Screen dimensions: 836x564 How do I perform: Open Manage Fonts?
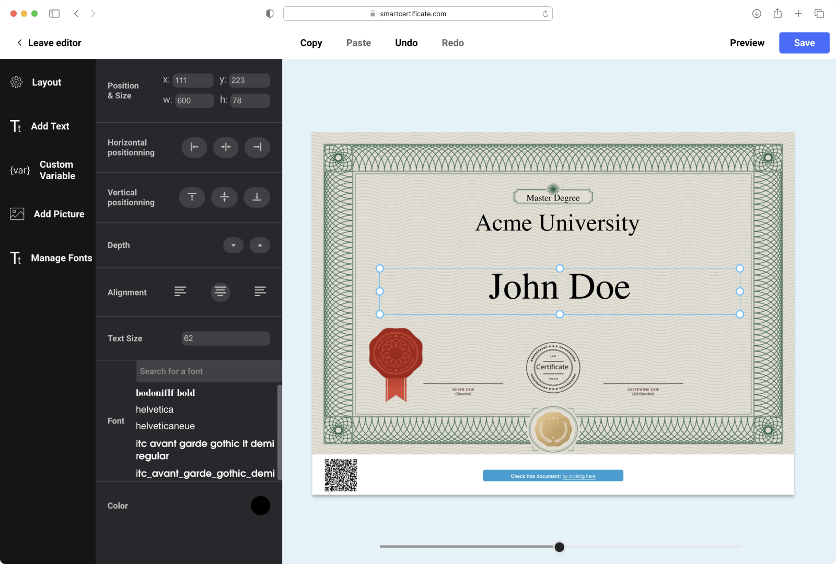(61, 257)
